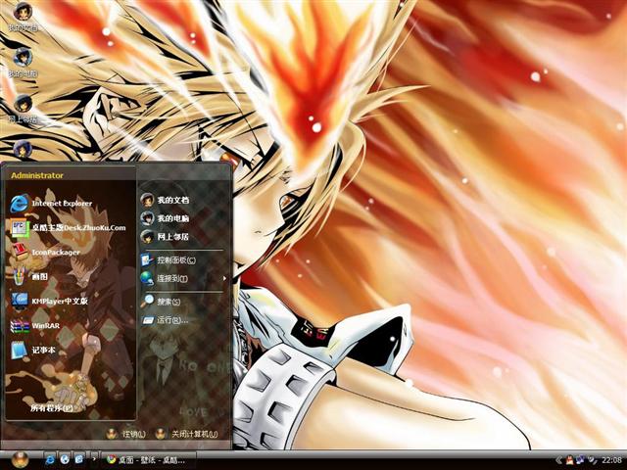Screen dimensions: 627x470
Task: Launch 画图 paint program
Action: 28,276
